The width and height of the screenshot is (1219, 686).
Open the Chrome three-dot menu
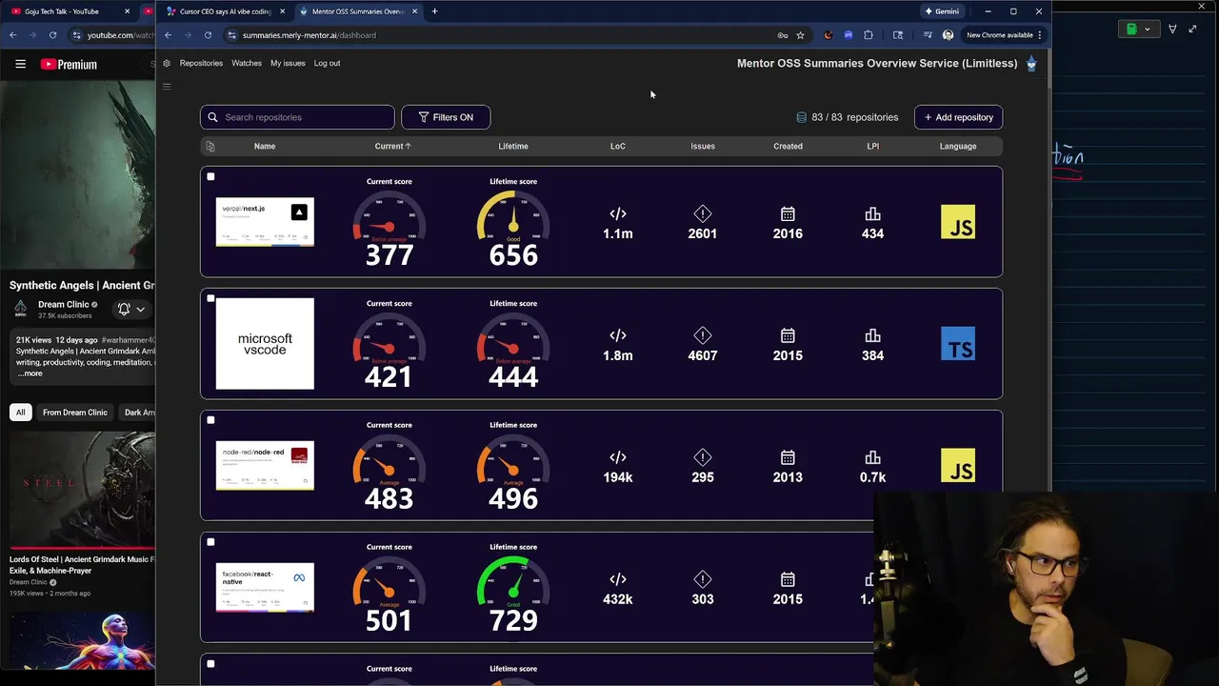tap(1040, 35)
